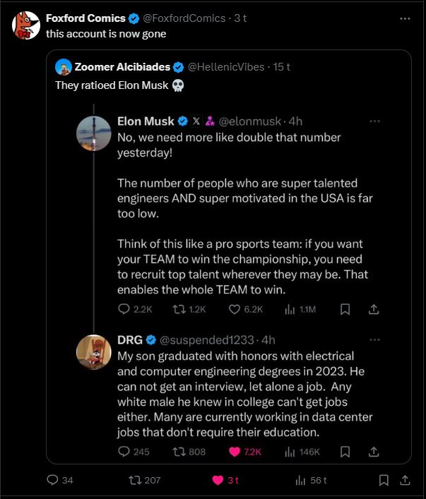The height and width of the screenshot is (499, 426).
Task: Bookmark Elon Musk's tweet
Action: click(345, 309)
